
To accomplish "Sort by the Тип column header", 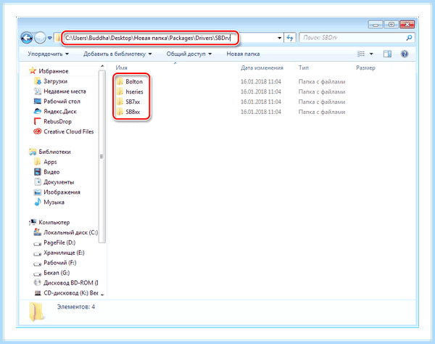I will [x=304, y=67].
